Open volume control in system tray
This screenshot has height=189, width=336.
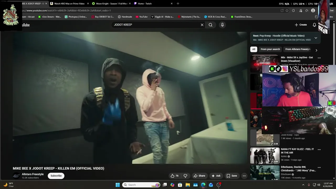[319, 185]
